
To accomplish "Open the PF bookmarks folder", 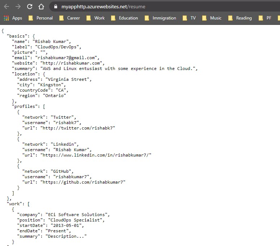I will pos(265,18).
